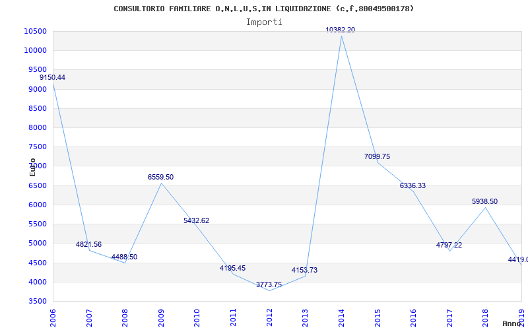Click the 4500 y-axis tick label
Image resolution: width=528 pixels, height=330 pixels.
pos(37,263)
